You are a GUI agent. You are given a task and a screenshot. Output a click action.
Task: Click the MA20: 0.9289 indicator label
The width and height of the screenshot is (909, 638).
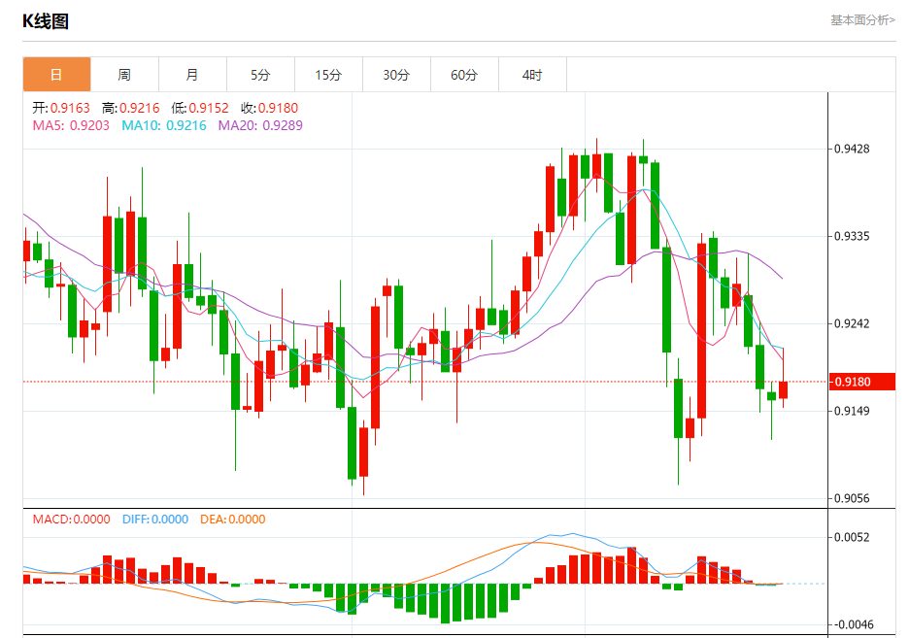click(x=260, y=125)
